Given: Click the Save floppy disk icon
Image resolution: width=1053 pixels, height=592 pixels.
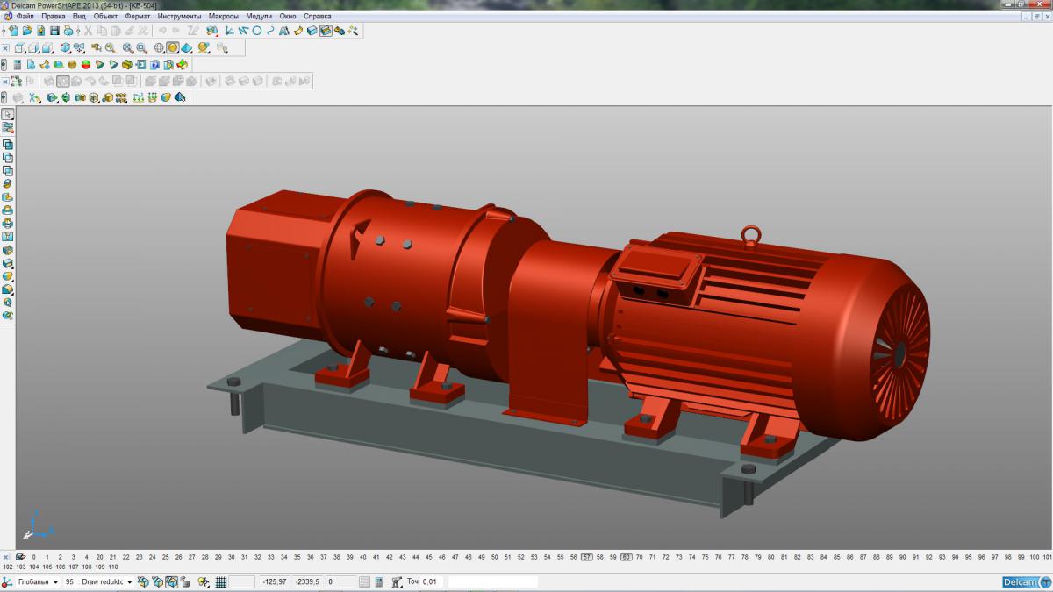Looking at the screenshot, I should (54, 31).
